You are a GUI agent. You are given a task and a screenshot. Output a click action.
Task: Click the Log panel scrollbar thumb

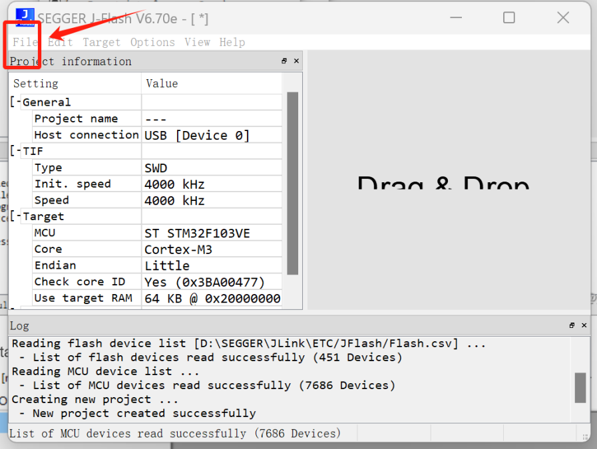click(x=580, y=387)
